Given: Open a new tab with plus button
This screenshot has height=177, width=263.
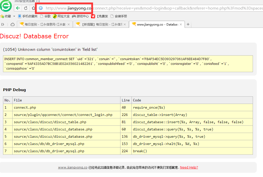Looking at the screenshot, I should (x=188, y=24).
